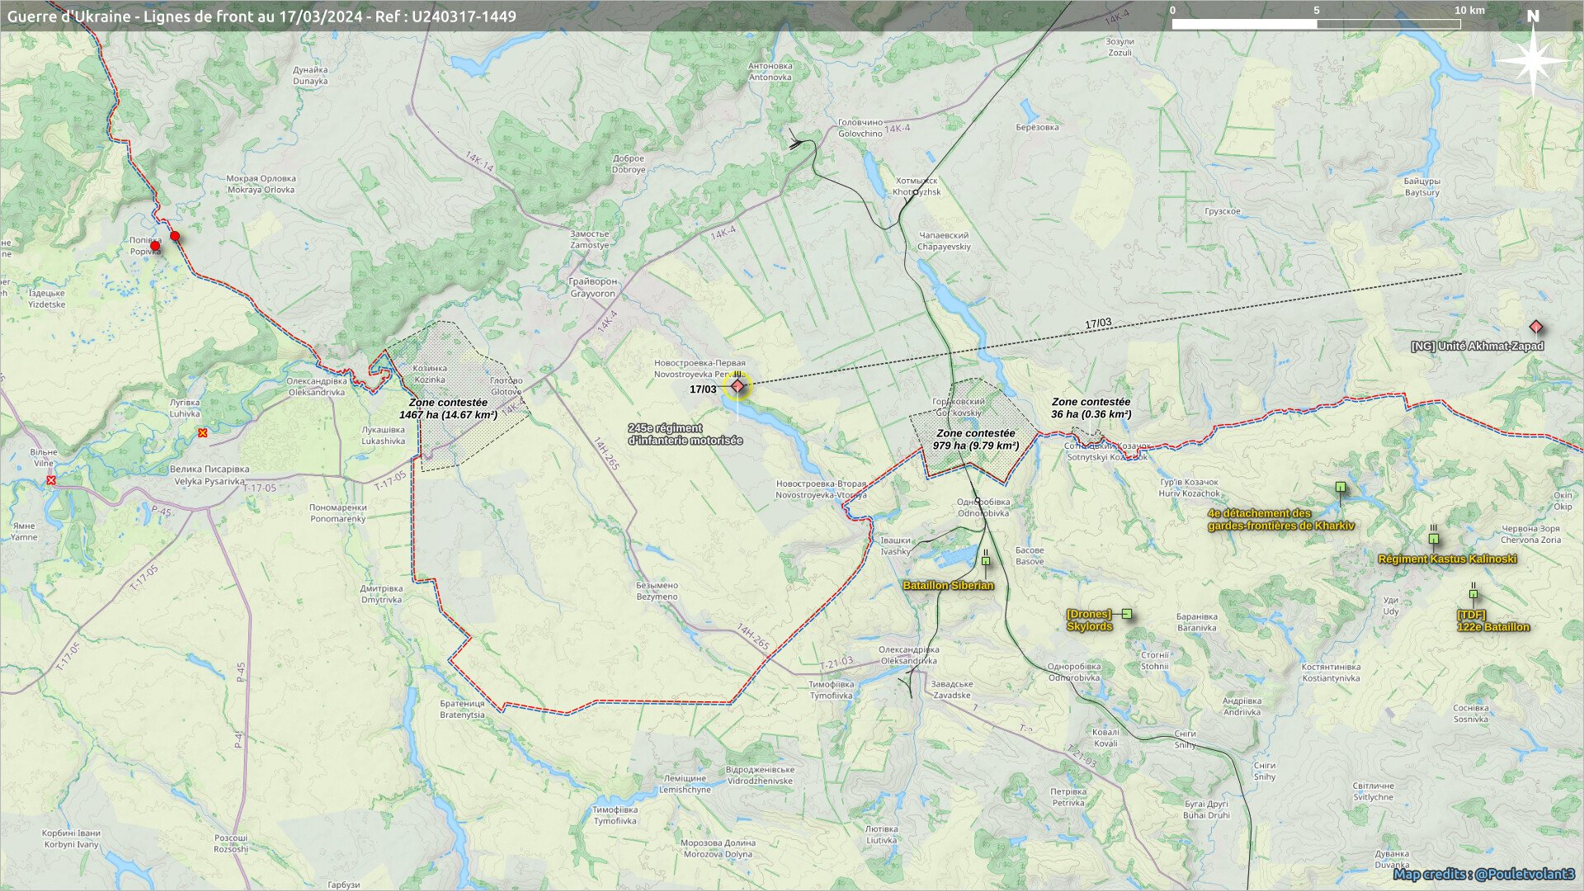The height and width of the screenshot is (891, 1584).
Task: Click the Huriv Kozachok village label
Action: [x=1189, y=488]
